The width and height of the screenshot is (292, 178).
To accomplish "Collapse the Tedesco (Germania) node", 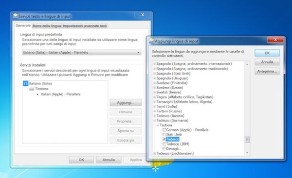I will 154,120.
